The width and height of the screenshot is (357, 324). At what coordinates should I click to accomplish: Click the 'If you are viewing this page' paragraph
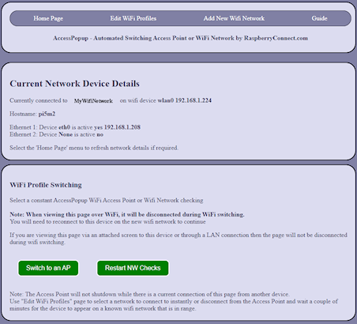point(178,239)
